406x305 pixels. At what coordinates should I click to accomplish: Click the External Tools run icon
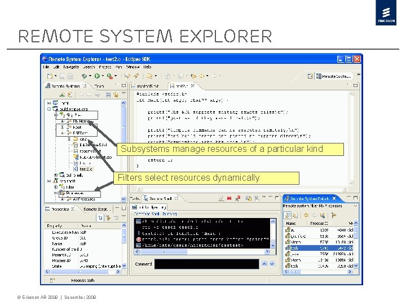pos(110,76)
